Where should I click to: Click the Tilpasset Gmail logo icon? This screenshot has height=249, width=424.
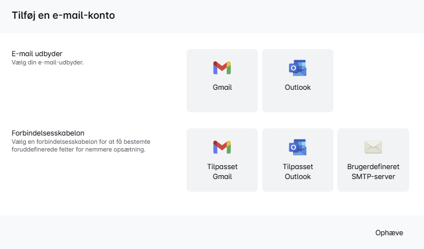[222, 147]
